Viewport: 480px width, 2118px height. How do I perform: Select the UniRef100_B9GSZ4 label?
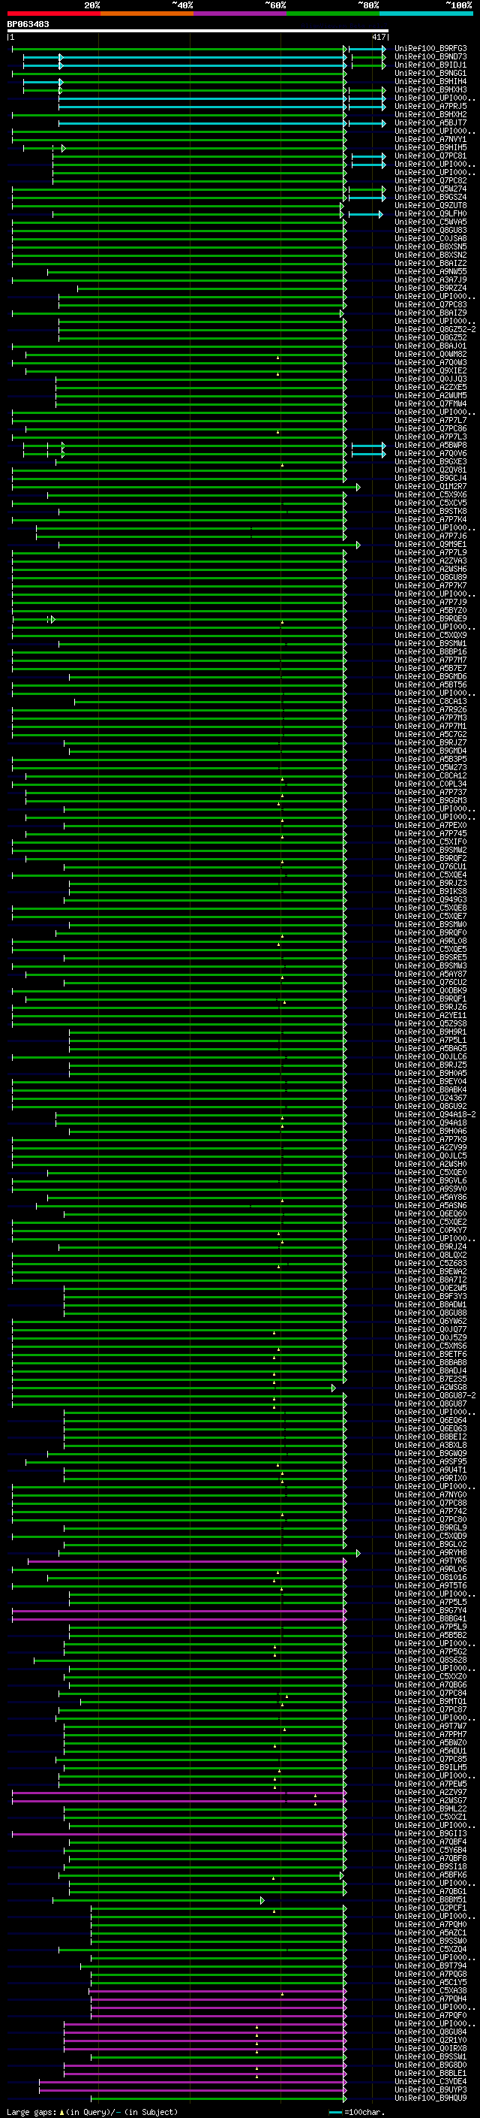click(430, 198)
